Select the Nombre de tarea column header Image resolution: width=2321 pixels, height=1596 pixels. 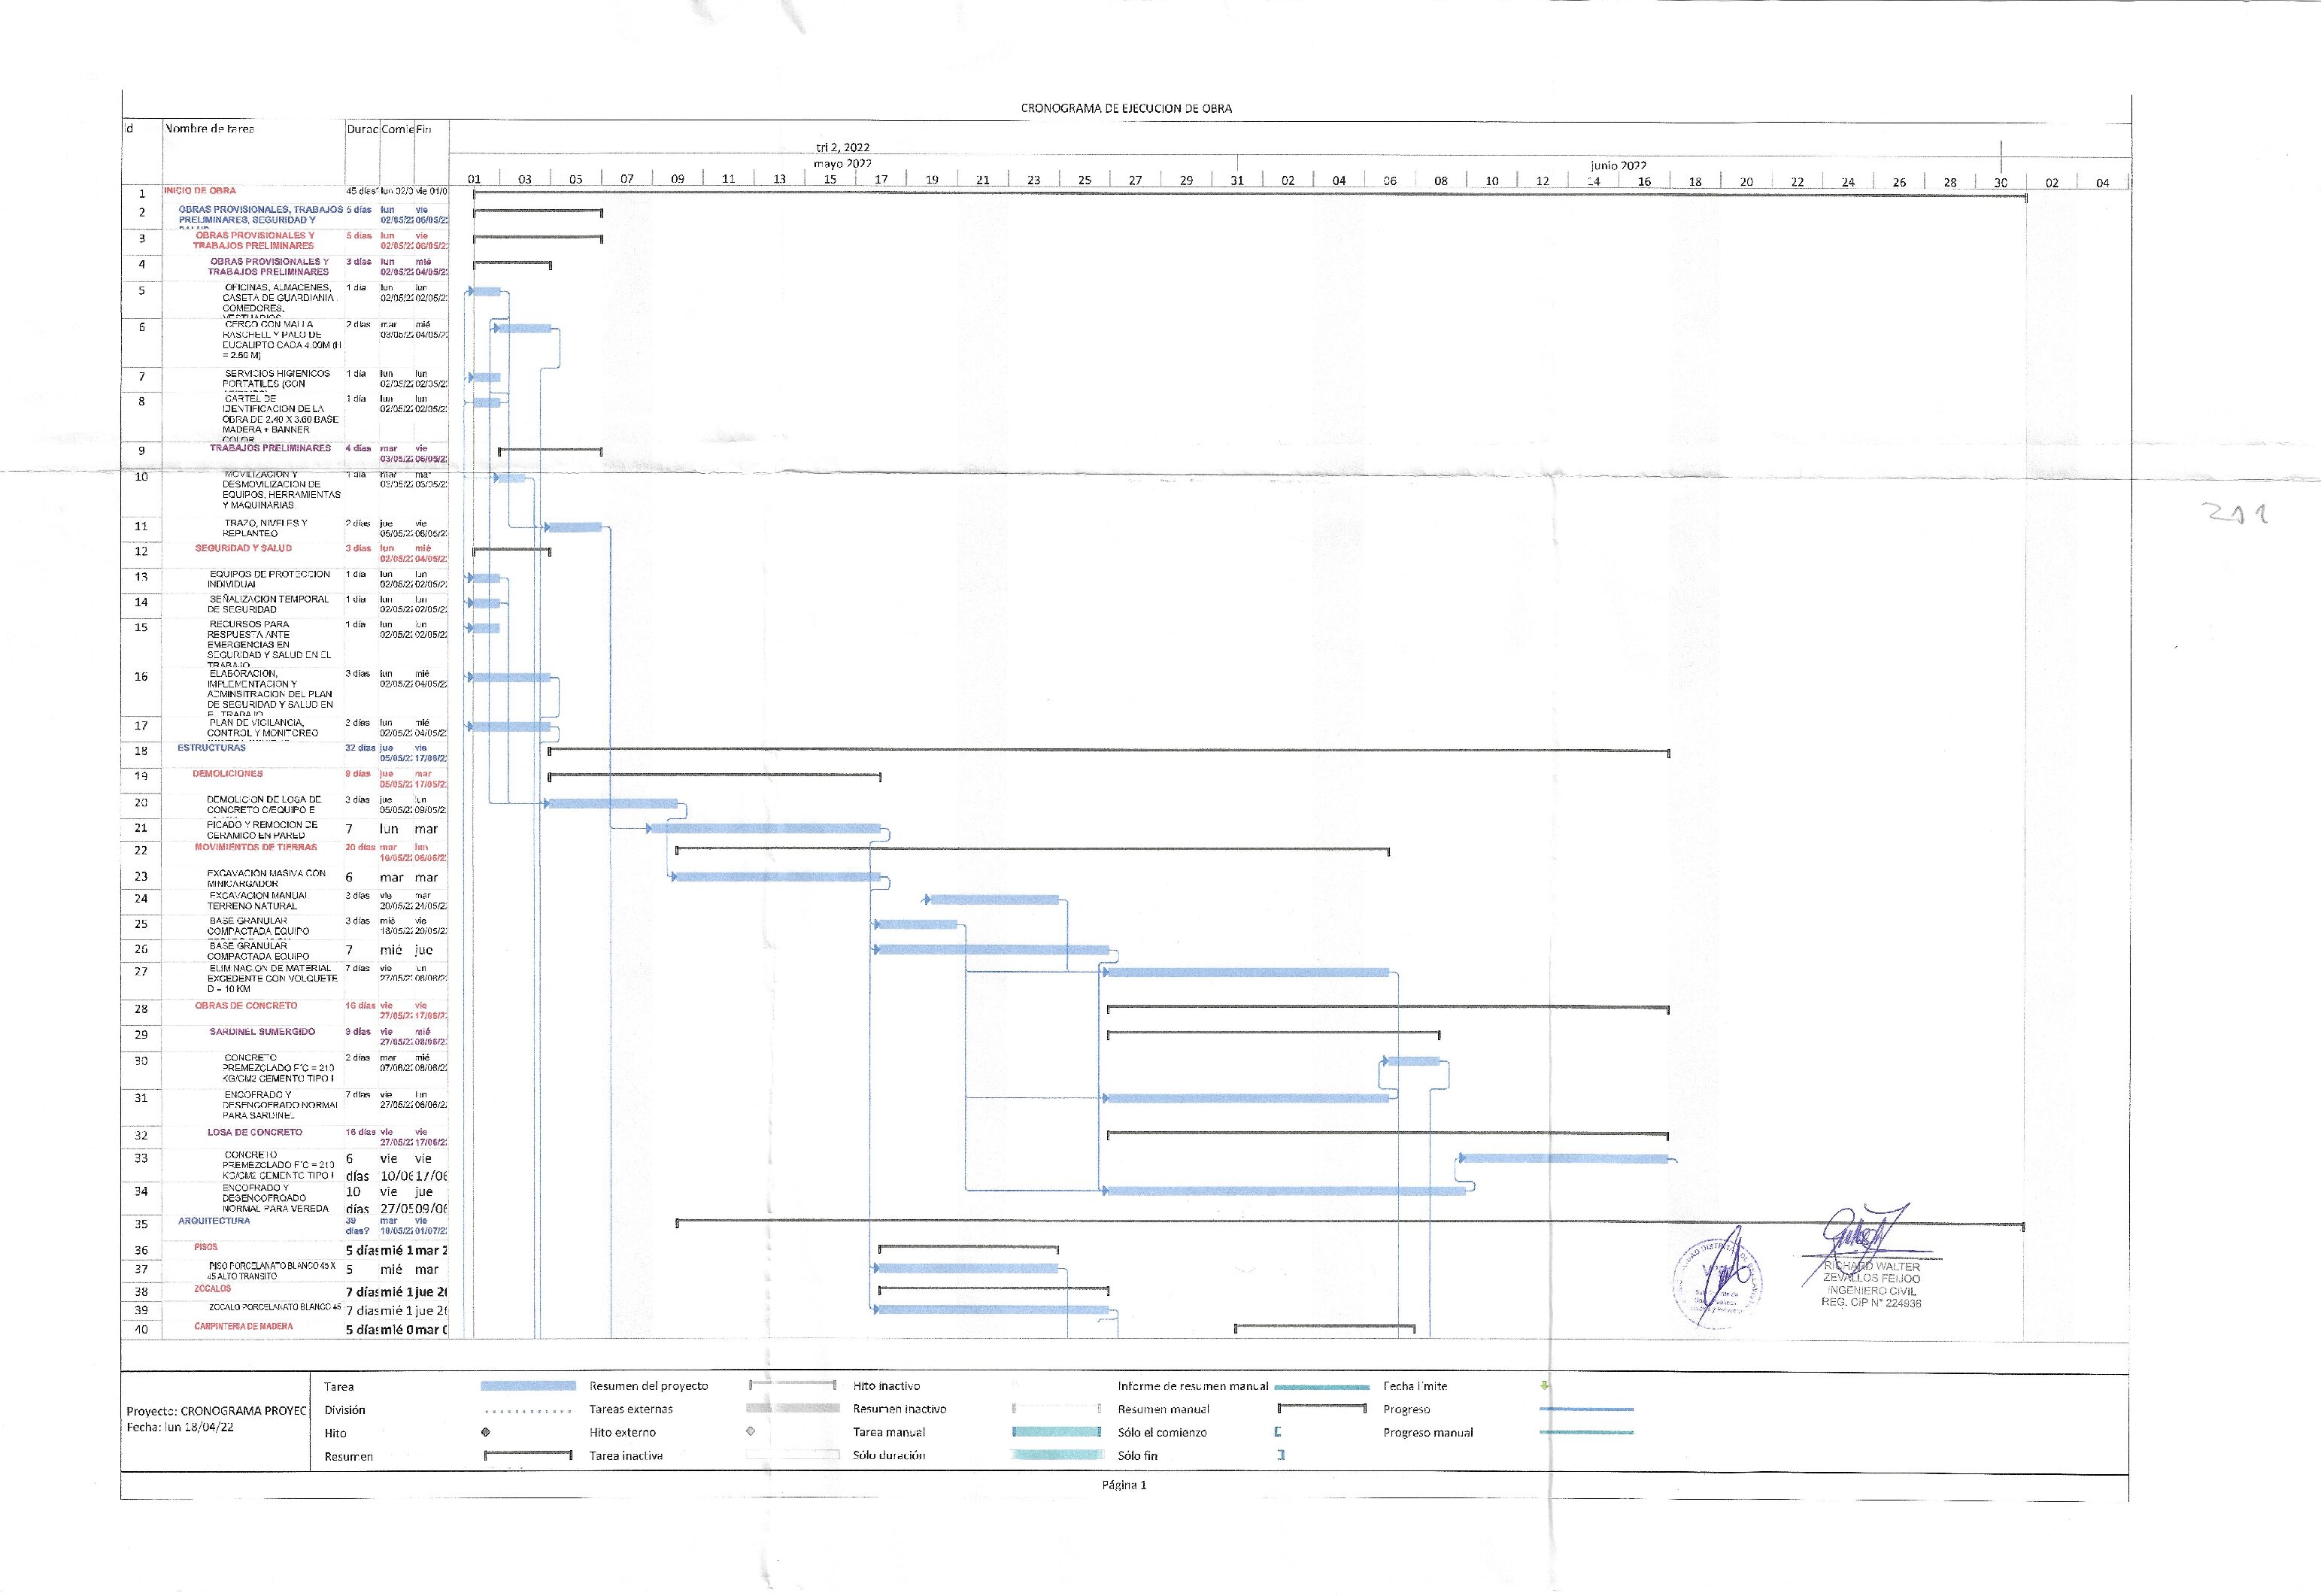pyautogui.click(x=209, y=128)
